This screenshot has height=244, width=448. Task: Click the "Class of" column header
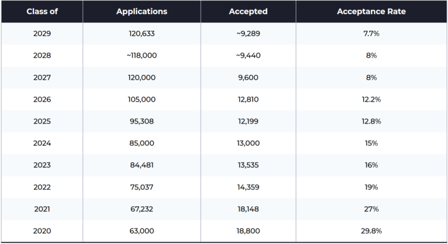click(x=42, y=11)
